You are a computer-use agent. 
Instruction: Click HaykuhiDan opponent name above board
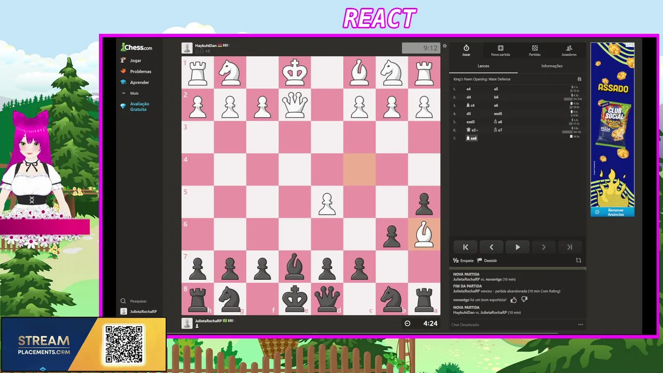click(206, 46)
